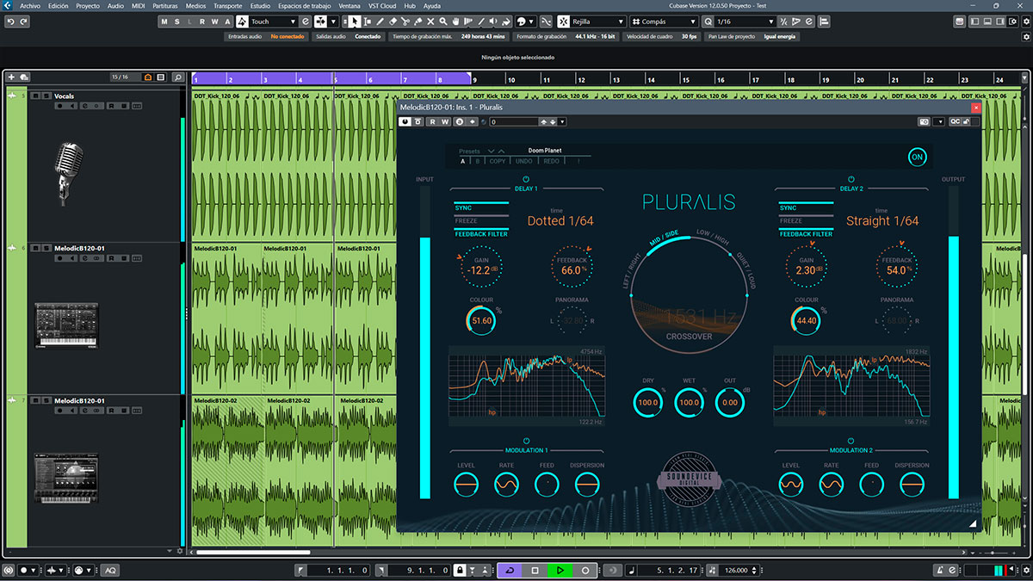
Task: Toggle global Read automation R button
Action: [202, 22]
